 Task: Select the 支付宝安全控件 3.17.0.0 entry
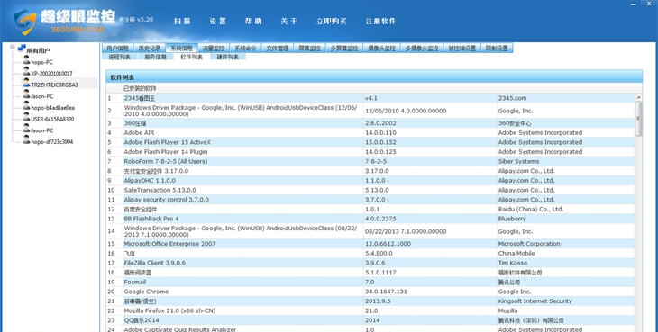coord(370,171)
